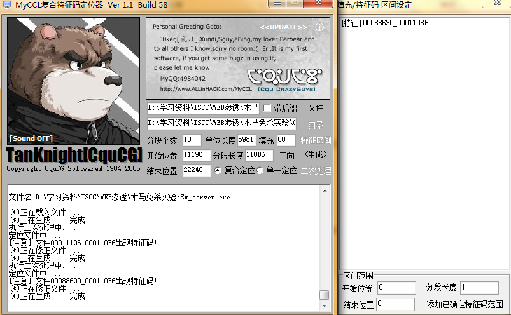
Task: Click 区间范围 分段长度 field showing 1
Action: pos(479,288)
